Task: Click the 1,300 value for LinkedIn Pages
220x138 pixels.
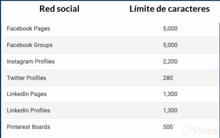Action: pos(170,94)
